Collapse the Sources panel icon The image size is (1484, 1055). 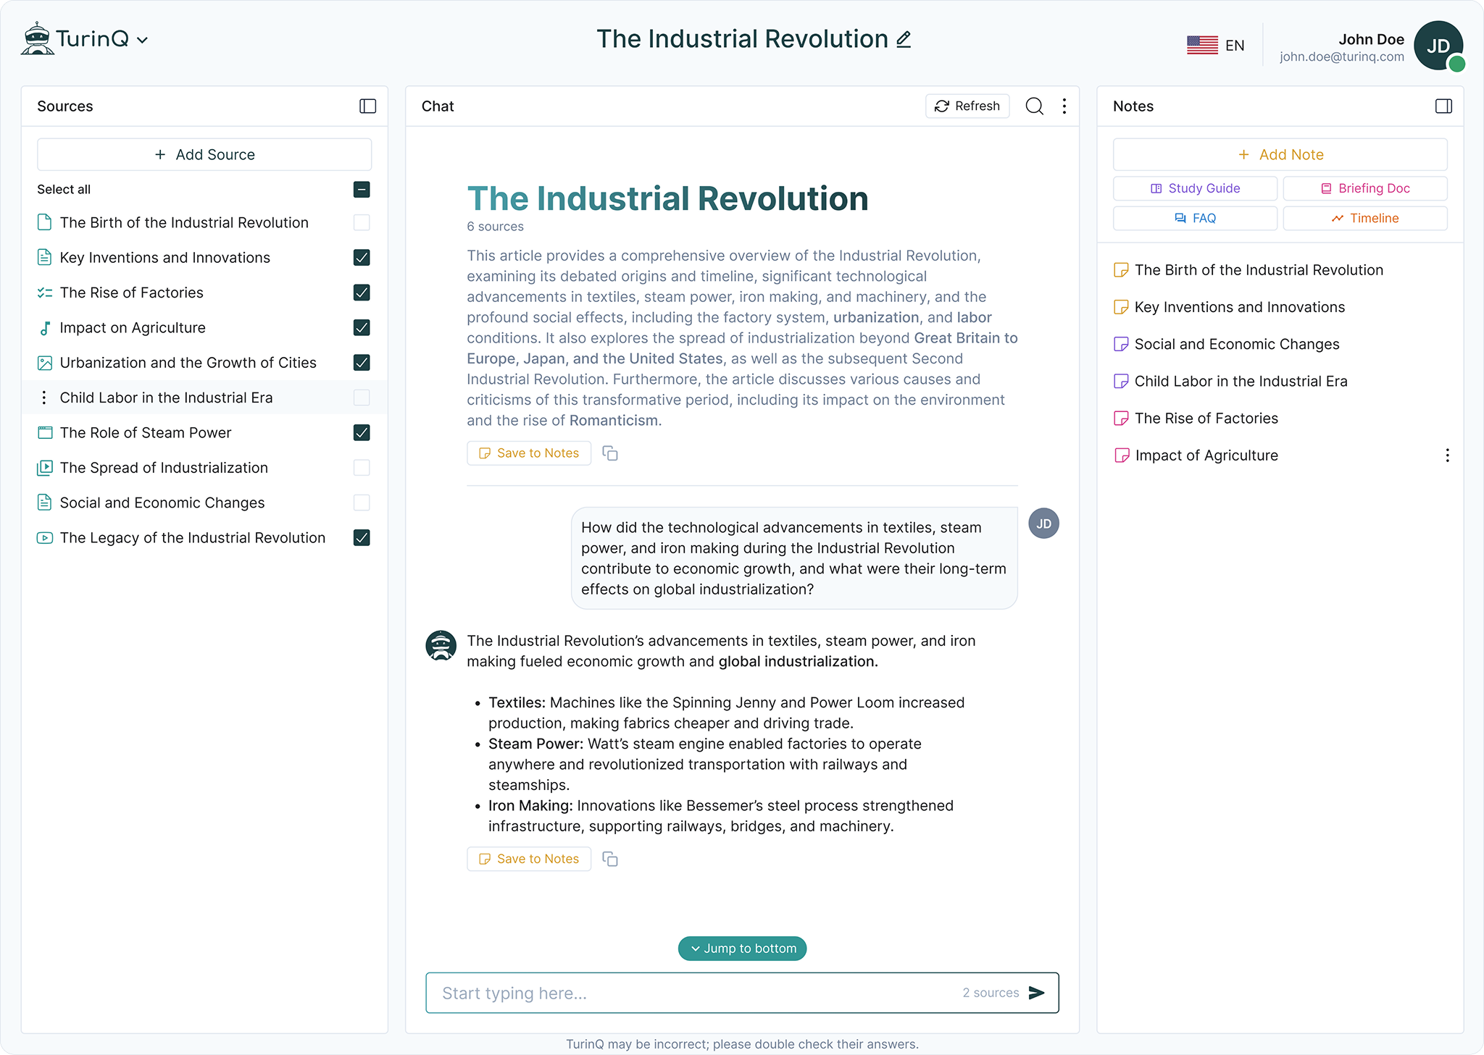(x=367, y=106)
